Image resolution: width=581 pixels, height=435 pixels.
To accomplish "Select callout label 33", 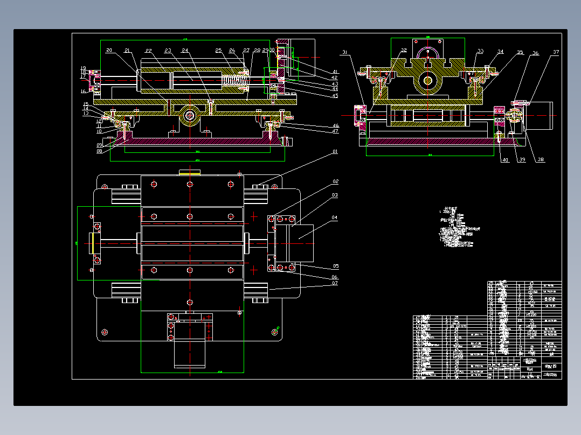I will [x=481, y=51].
